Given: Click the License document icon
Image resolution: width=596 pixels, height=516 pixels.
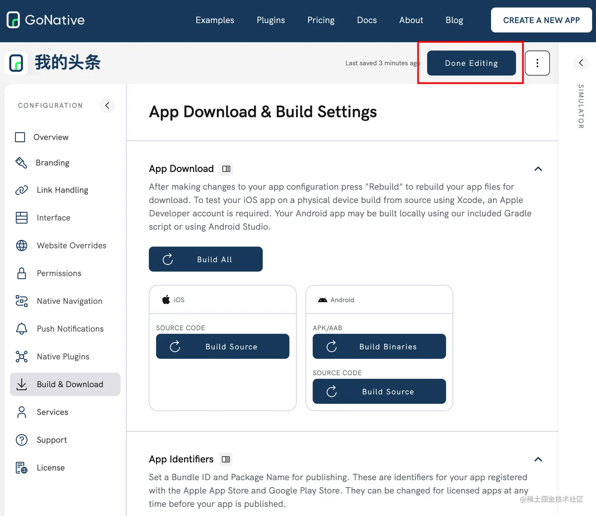Looking at the screenshot, I should (x=22, y=468).
